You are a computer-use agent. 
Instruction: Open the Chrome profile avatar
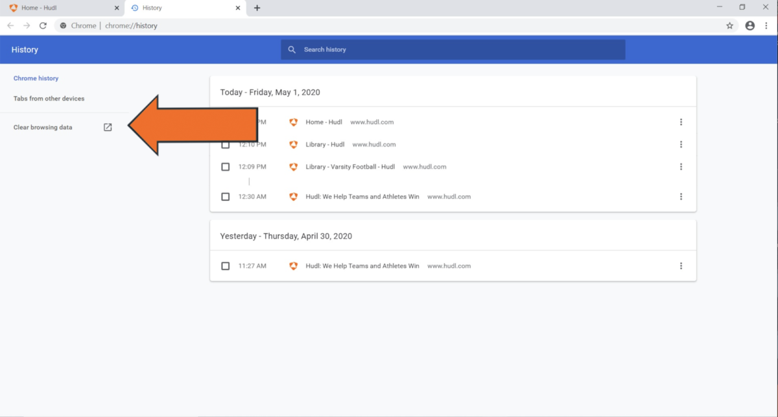coord(750,25)
